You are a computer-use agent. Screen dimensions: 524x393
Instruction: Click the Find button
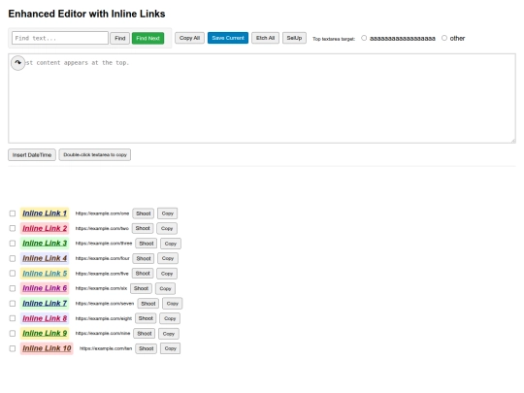pos(120,38)
